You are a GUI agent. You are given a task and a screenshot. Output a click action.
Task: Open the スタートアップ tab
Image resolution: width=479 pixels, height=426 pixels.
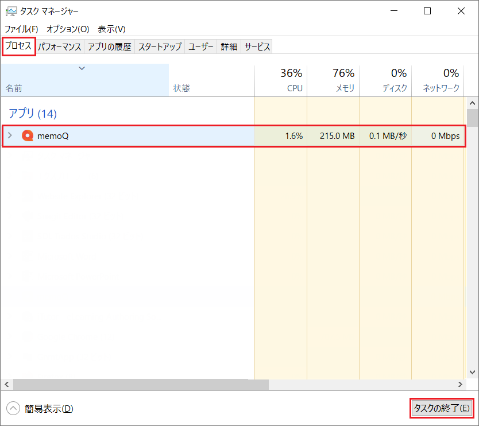click(160, 47)
